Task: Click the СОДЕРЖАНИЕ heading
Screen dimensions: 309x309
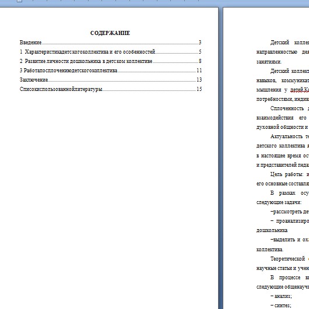Action: point(110,33)
